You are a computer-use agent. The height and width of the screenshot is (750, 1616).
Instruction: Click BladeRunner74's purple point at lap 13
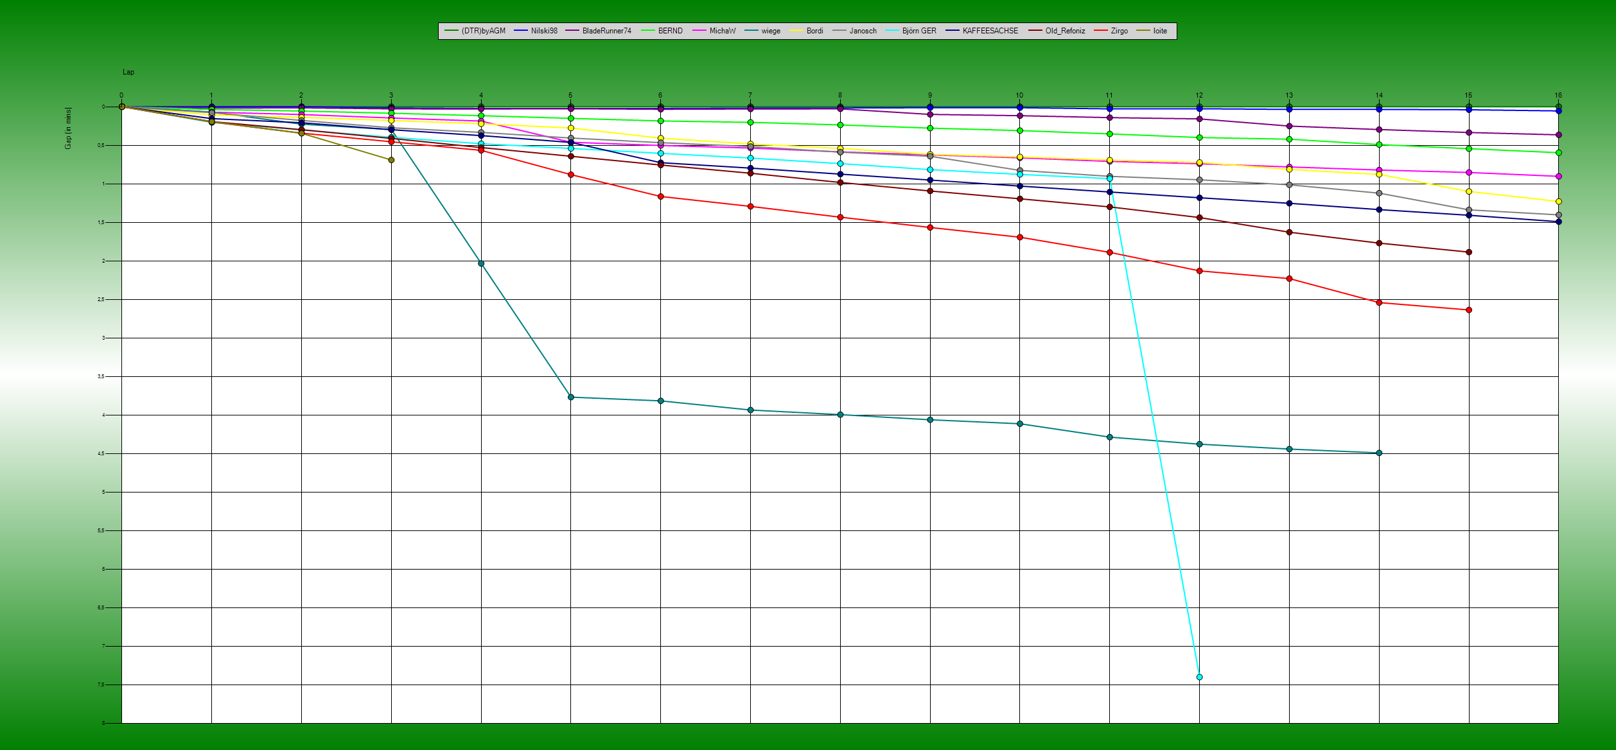pyautogui.click(x=1289, y=126)
